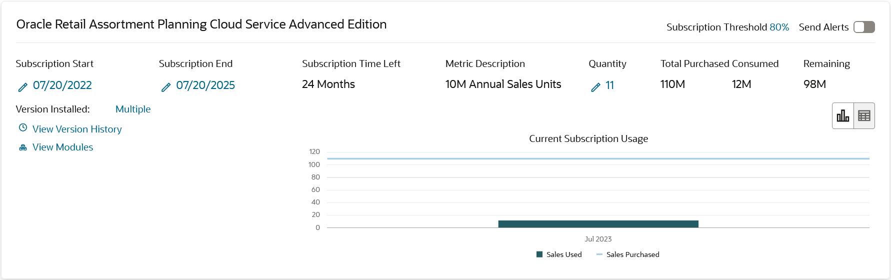891x280 pixels.
Task: Click the 24 Months time left value
Action: click(328, 84)
